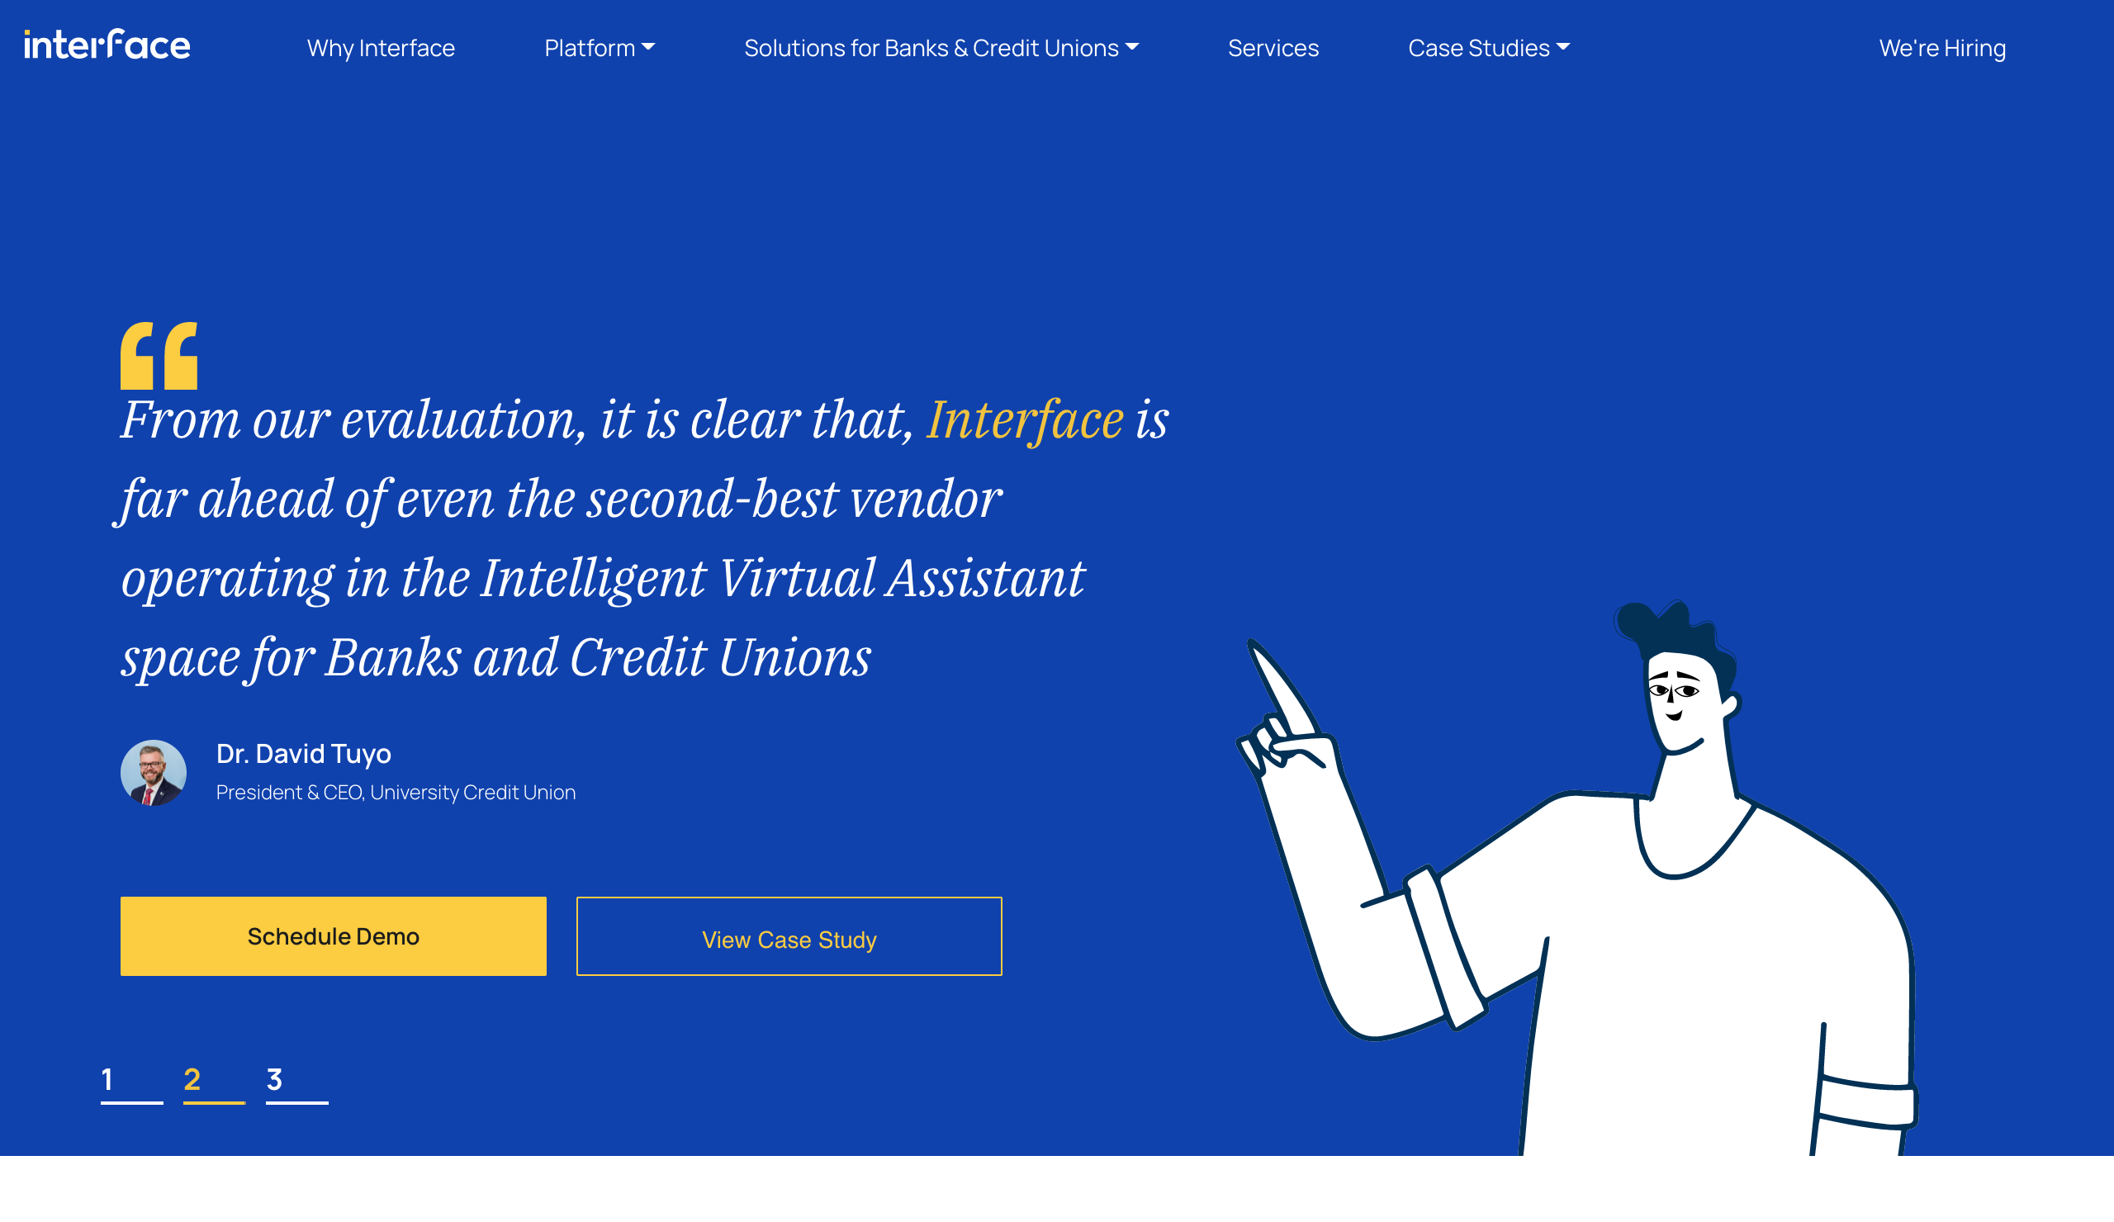Open the We're Hiring link
Viewport: 2114px width, 1222px height.
click(x=1942, y=48)
